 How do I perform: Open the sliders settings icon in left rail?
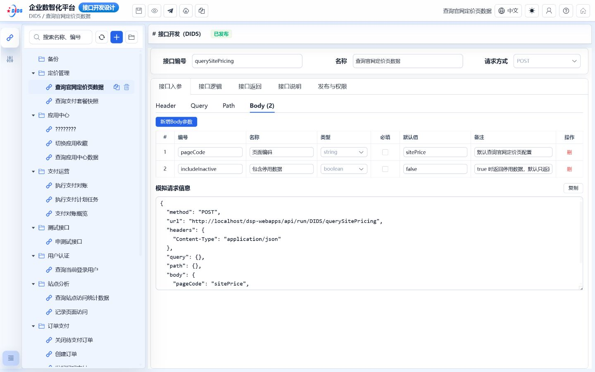[x=10, y=59]
